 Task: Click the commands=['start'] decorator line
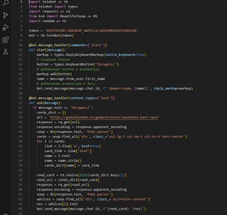pyautogui.click(x=68, y=45)
